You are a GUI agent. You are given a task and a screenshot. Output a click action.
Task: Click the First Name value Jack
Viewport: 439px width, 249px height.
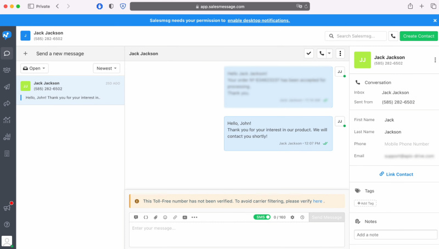coord(389,120)
